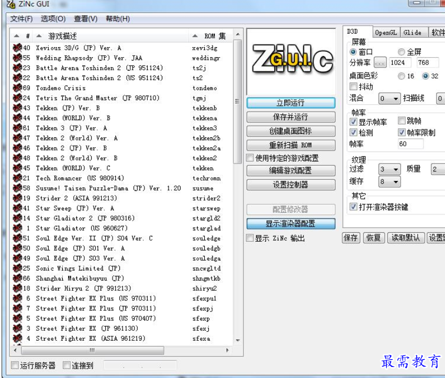
Task: Choose 32-bit desktop color
Action: pos(425,76)
